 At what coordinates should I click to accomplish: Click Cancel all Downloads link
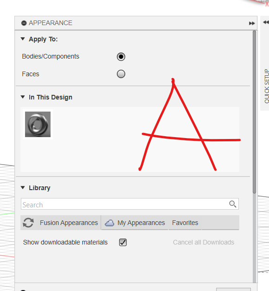[x=204, y=242]
